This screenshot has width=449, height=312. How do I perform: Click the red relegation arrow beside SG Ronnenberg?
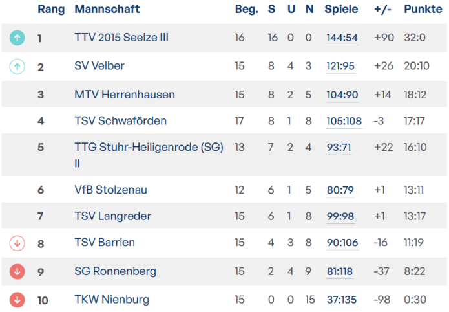click(x=17, y=271)
